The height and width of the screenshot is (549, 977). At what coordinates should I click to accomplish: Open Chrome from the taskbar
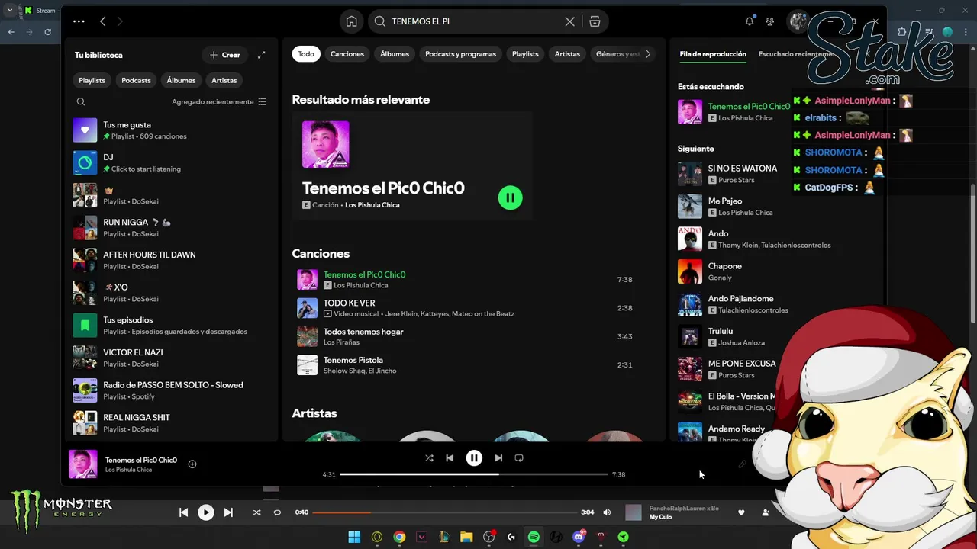pyautogui.click(x=399, y=537)
